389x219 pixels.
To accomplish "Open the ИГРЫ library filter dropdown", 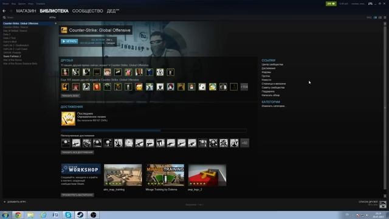I will click(x=52, y=18).
